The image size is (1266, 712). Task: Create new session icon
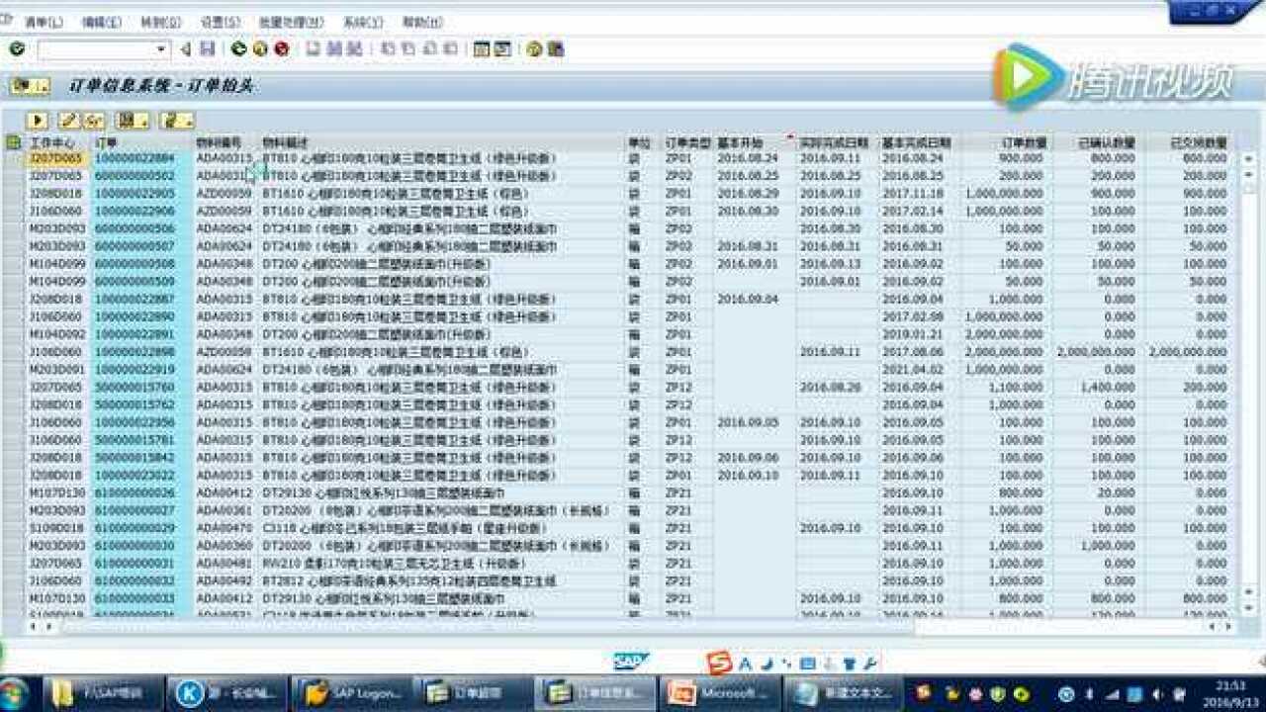point(482,48)
